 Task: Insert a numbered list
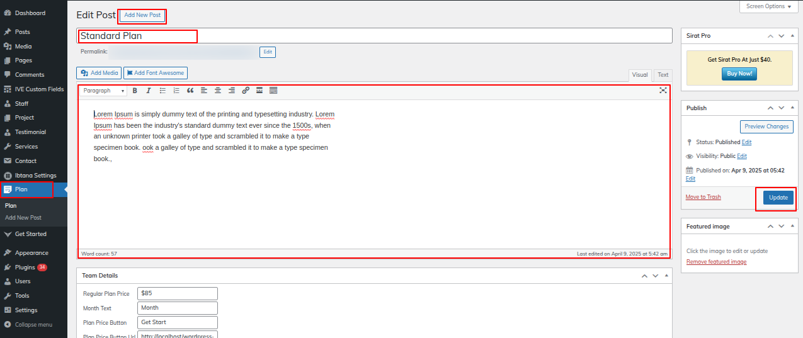point(176,91)
